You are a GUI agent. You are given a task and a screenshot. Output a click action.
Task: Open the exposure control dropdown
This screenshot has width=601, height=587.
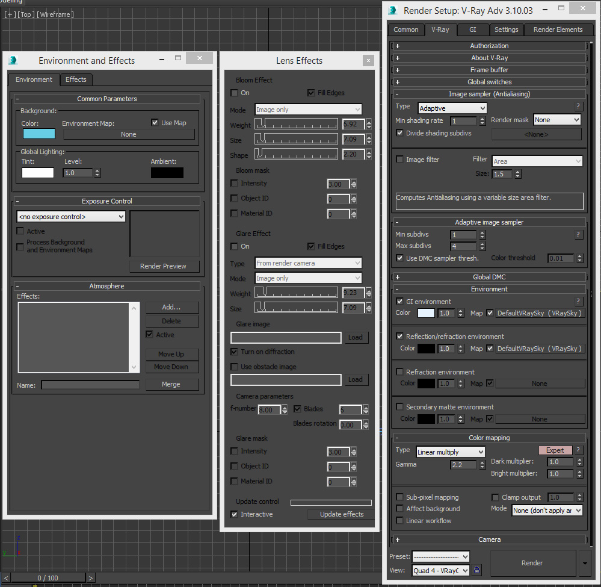click(71, 217)
